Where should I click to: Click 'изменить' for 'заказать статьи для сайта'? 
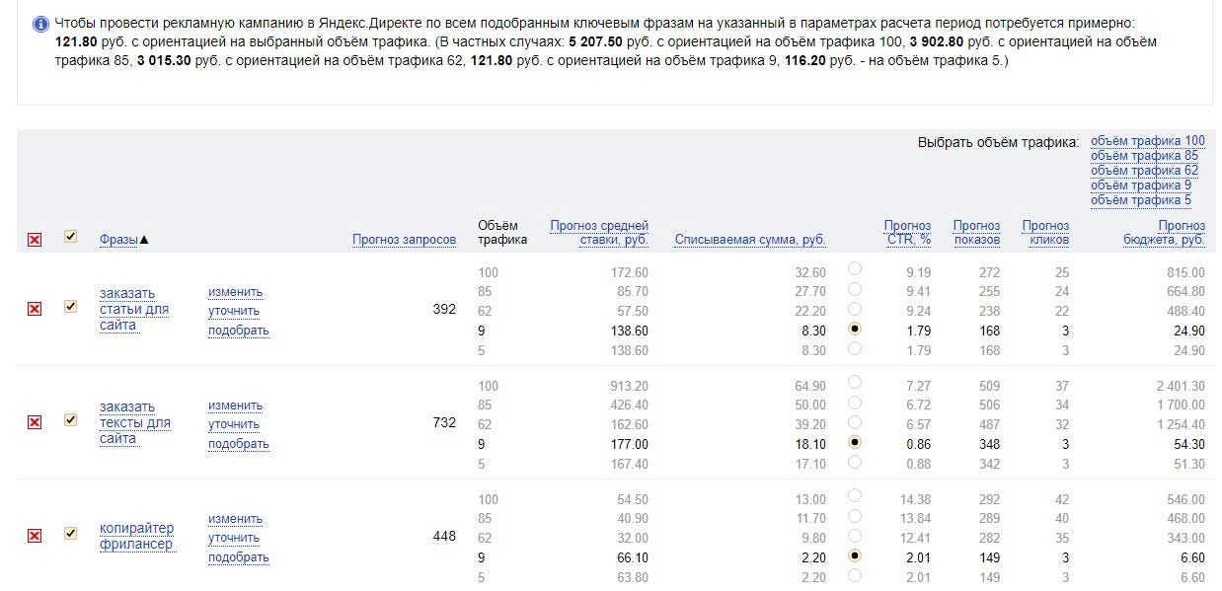[x=235, y=292]
